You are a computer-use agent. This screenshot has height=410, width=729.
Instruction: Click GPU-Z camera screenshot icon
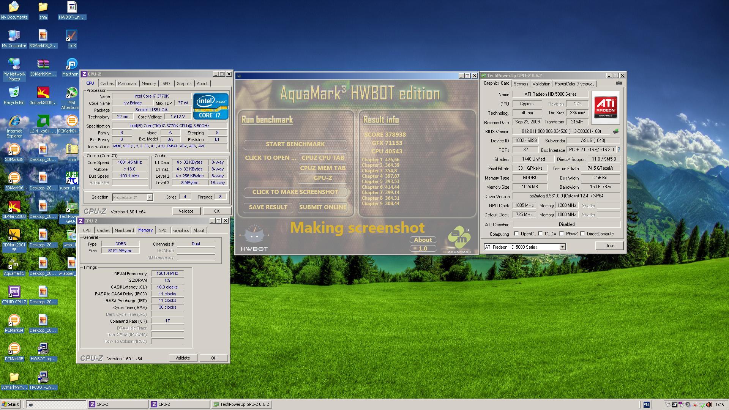click(x=619, y=83)
